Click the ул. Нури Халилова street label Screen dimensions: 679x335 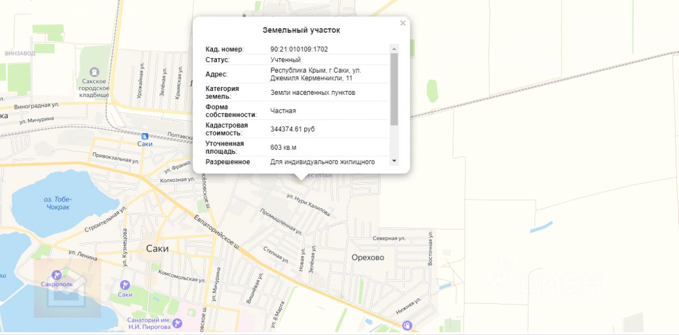pos(308,205)
